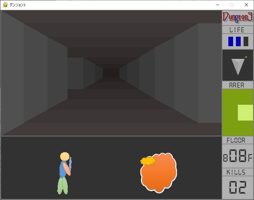This screenshot has height=200, width=254.
Task: Click the blue sword held by the player
Action: tap(70, 163)
